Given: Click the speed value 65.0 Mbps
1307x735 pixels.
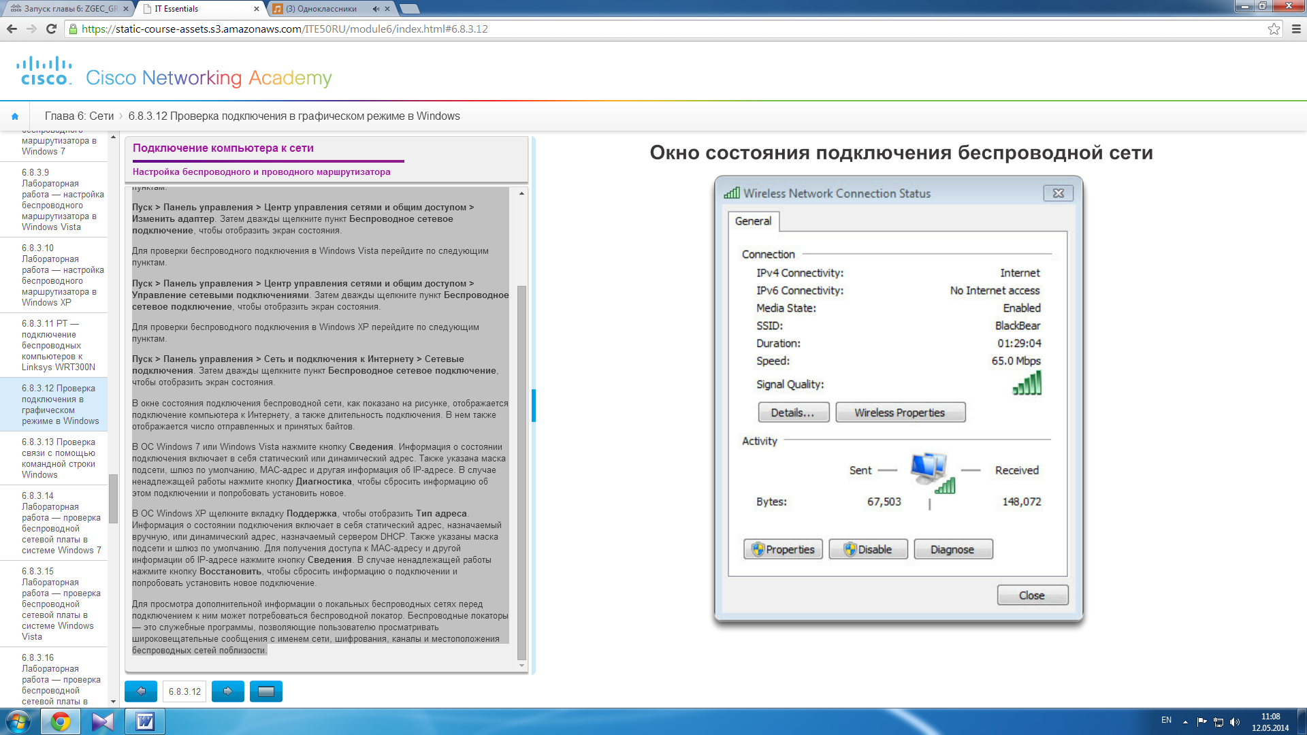Looking at the screenshot, I should (1016, 361).
